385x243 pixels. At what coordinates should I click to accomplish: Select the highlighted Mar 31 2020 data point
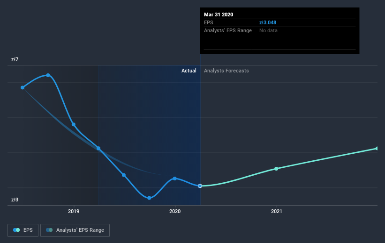click(200, 186)
